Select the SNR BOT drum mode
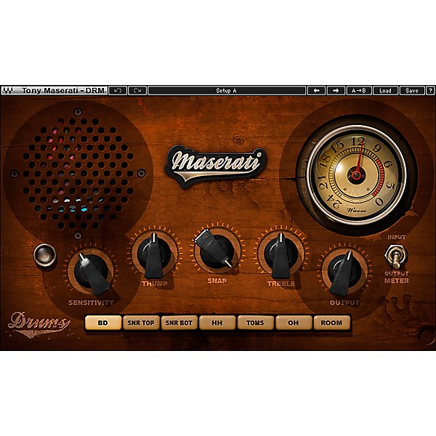Image resolution: width=436 pixels, height=436 pixels. click(x=179, y=323)
